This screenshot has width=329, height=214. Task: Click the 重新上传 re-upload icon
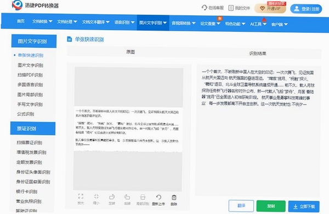point(158,200)
